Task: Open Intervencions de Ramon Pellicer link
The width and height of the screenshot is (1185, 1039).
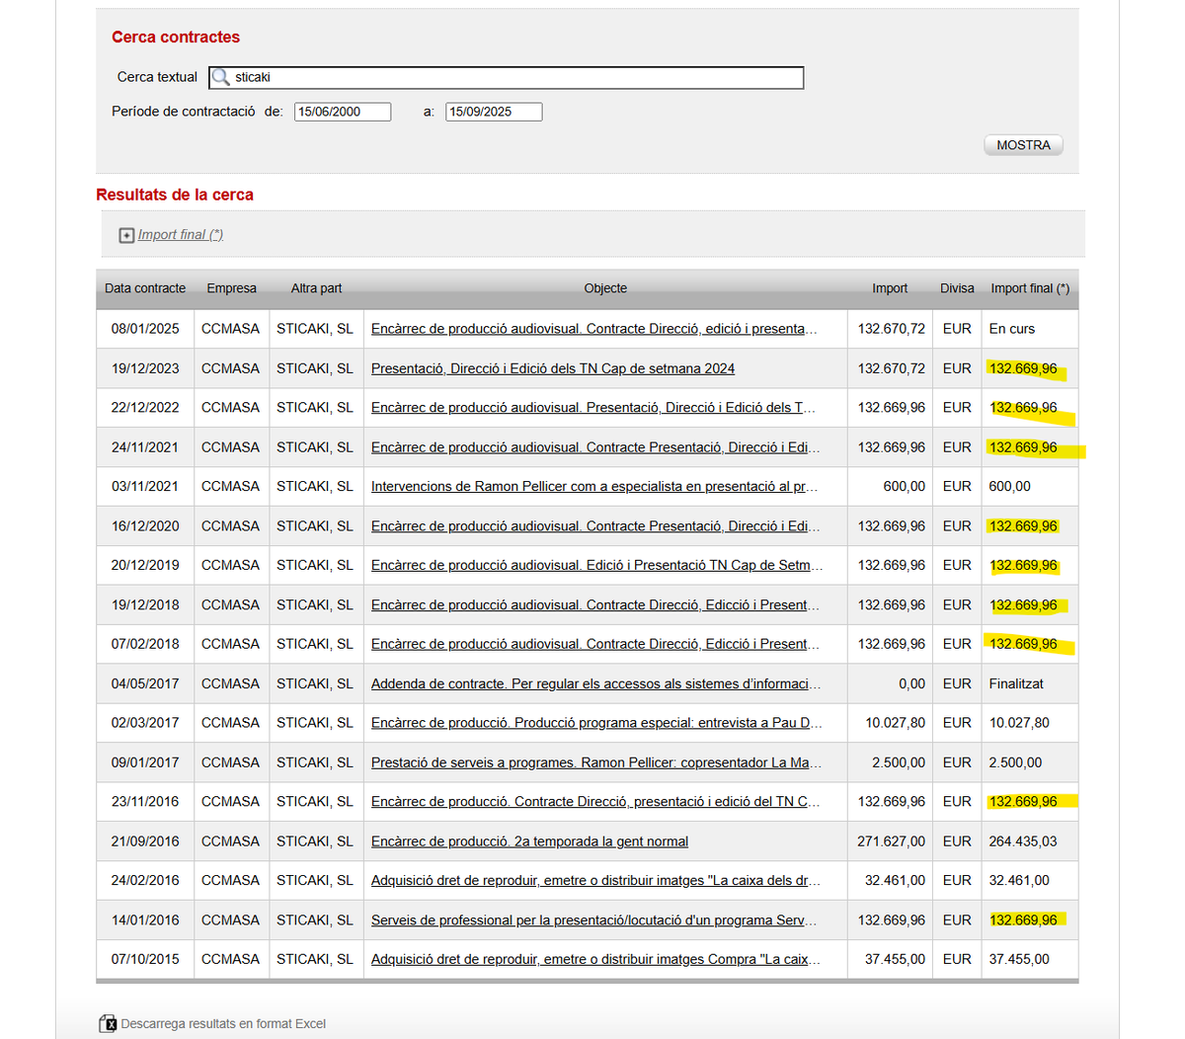Action: point(594,486)
